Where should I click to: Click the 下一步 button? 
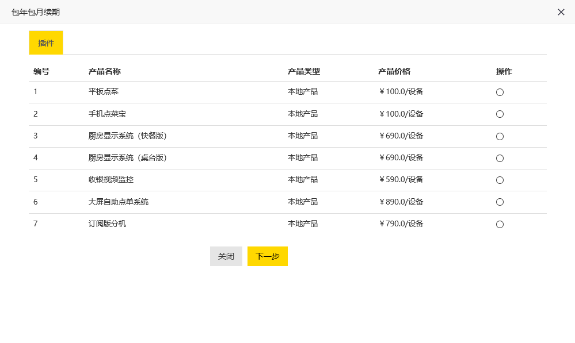click(267, 256)
